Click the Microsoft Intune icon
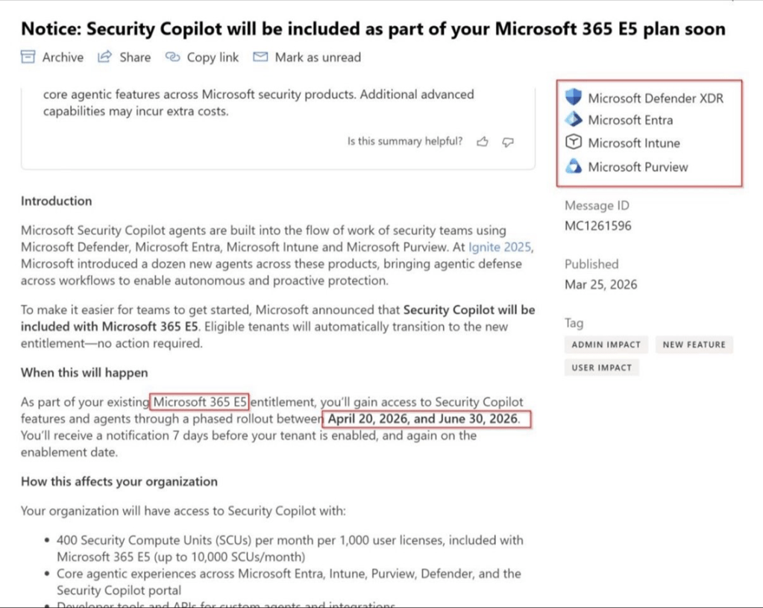 (574, 142)
